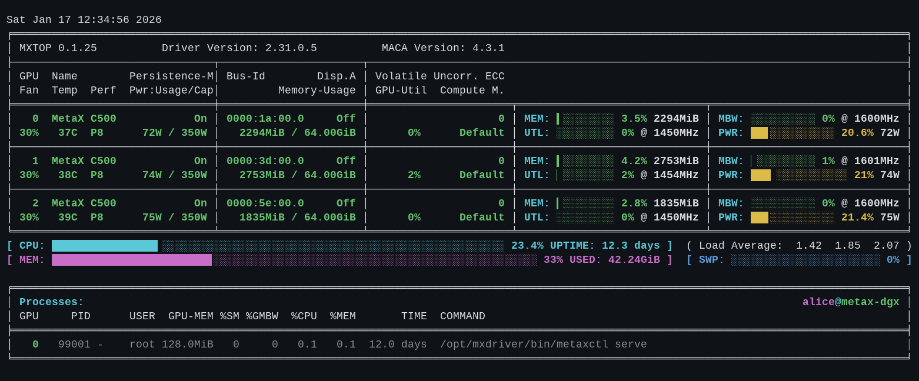Click the alice@metax-dgx host label

[851, 302]
